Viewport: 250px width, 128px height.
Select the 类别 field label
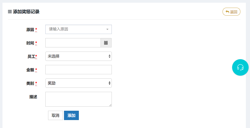30,83
